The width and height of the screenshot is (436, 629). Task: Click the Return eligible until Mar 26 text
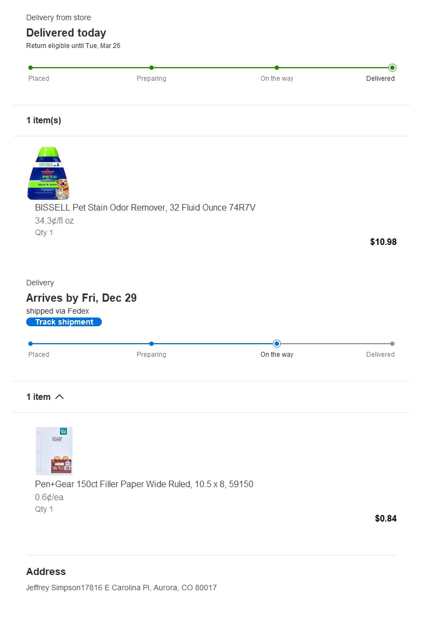tap(73, 46)
